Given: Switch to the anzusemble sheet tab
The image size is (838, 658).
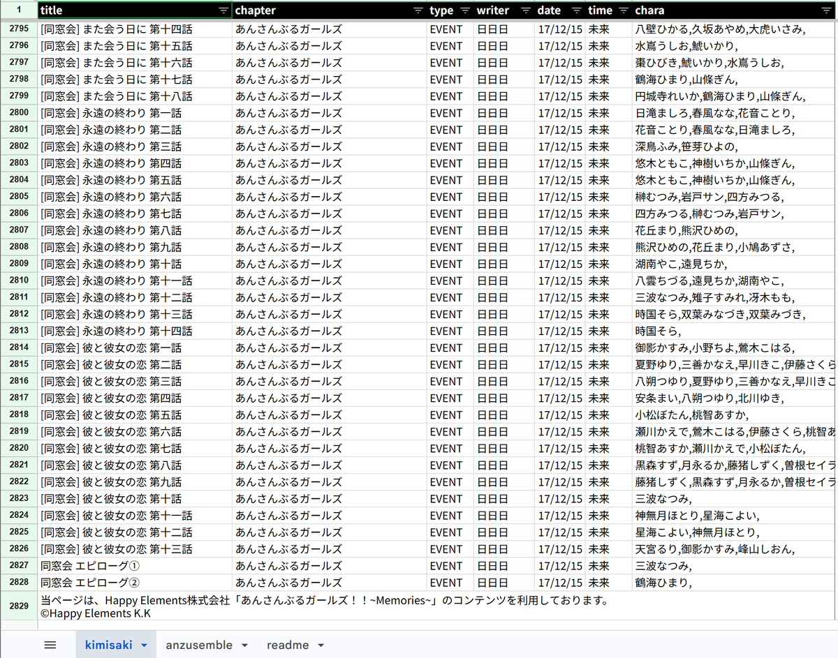Looking at the screenshot, I should coord(199,645).
